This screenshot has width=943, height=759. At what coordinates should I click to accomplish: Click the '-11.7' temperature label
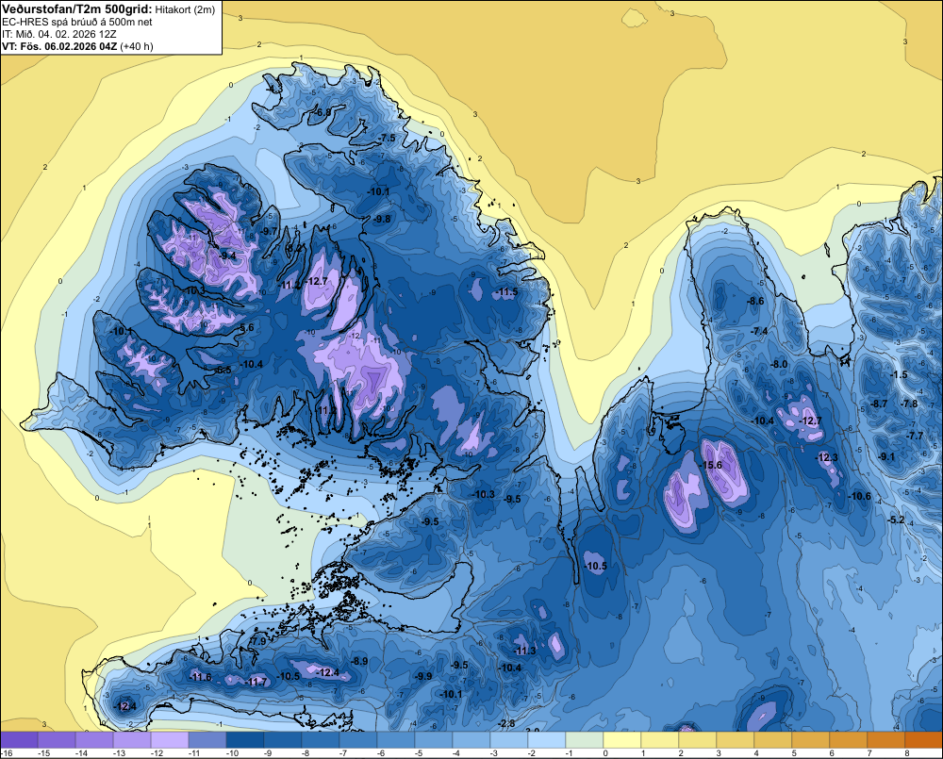pos(256,682)
